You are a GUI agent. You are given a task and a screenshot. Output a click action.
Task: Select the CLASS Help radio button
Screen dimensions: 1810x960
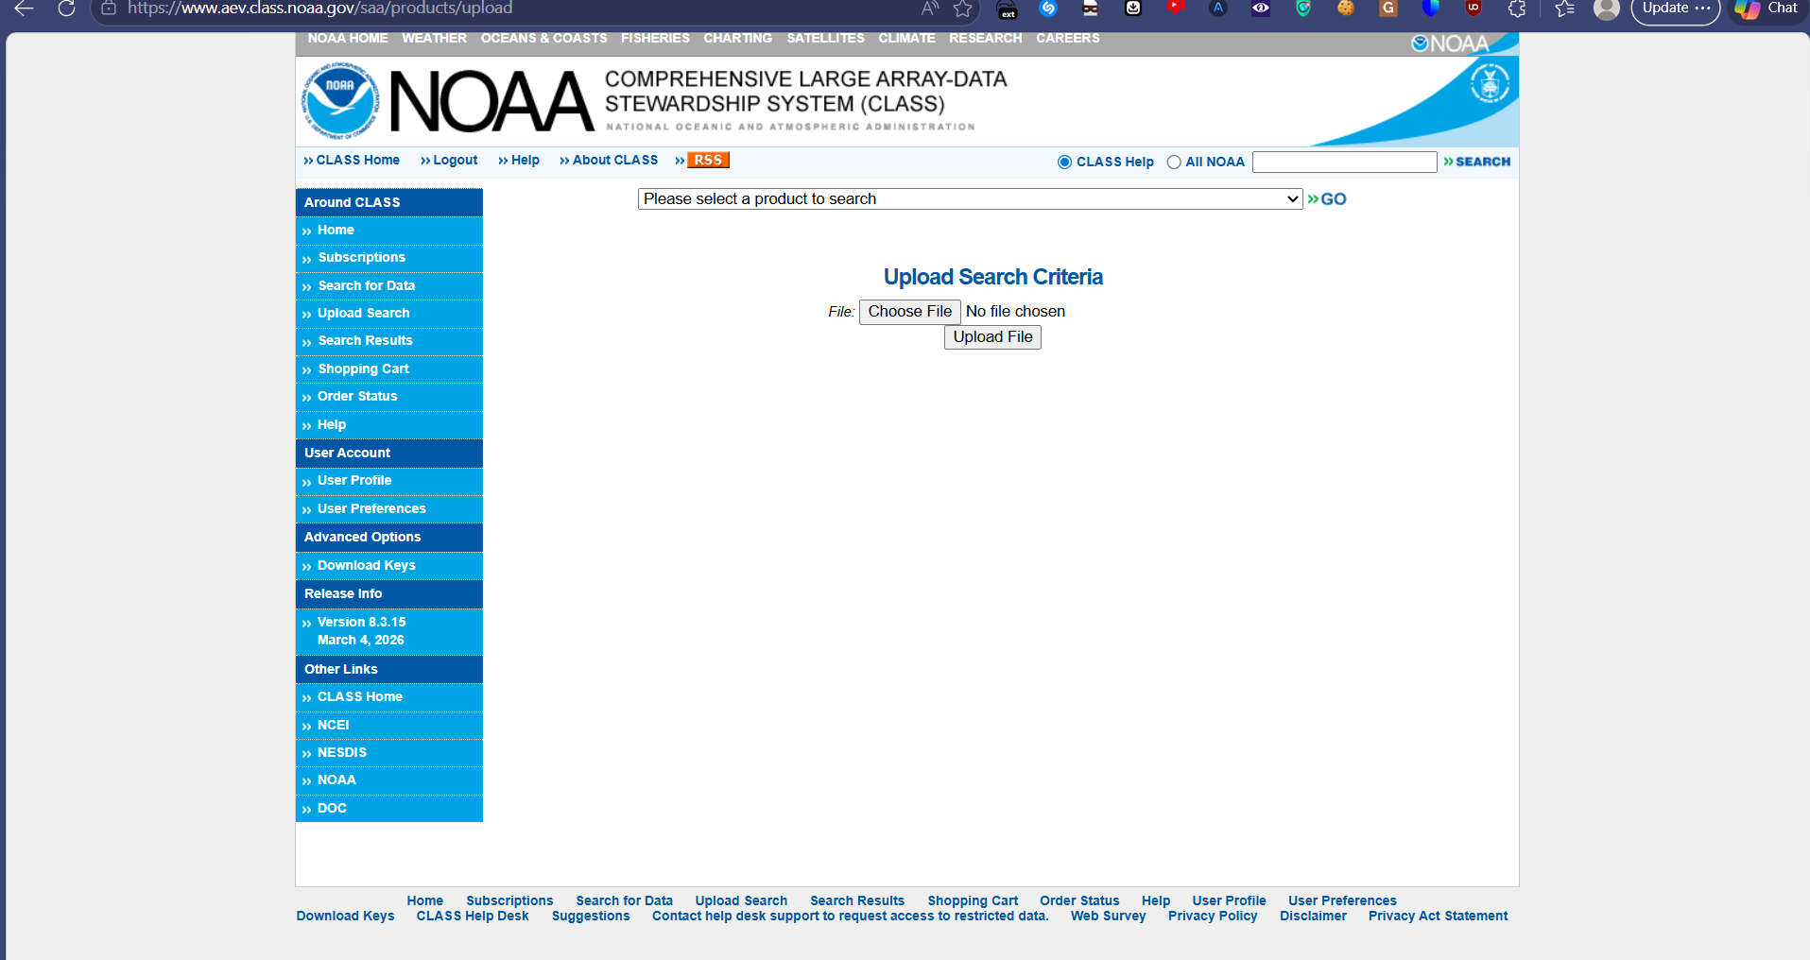click(1064, 162)
